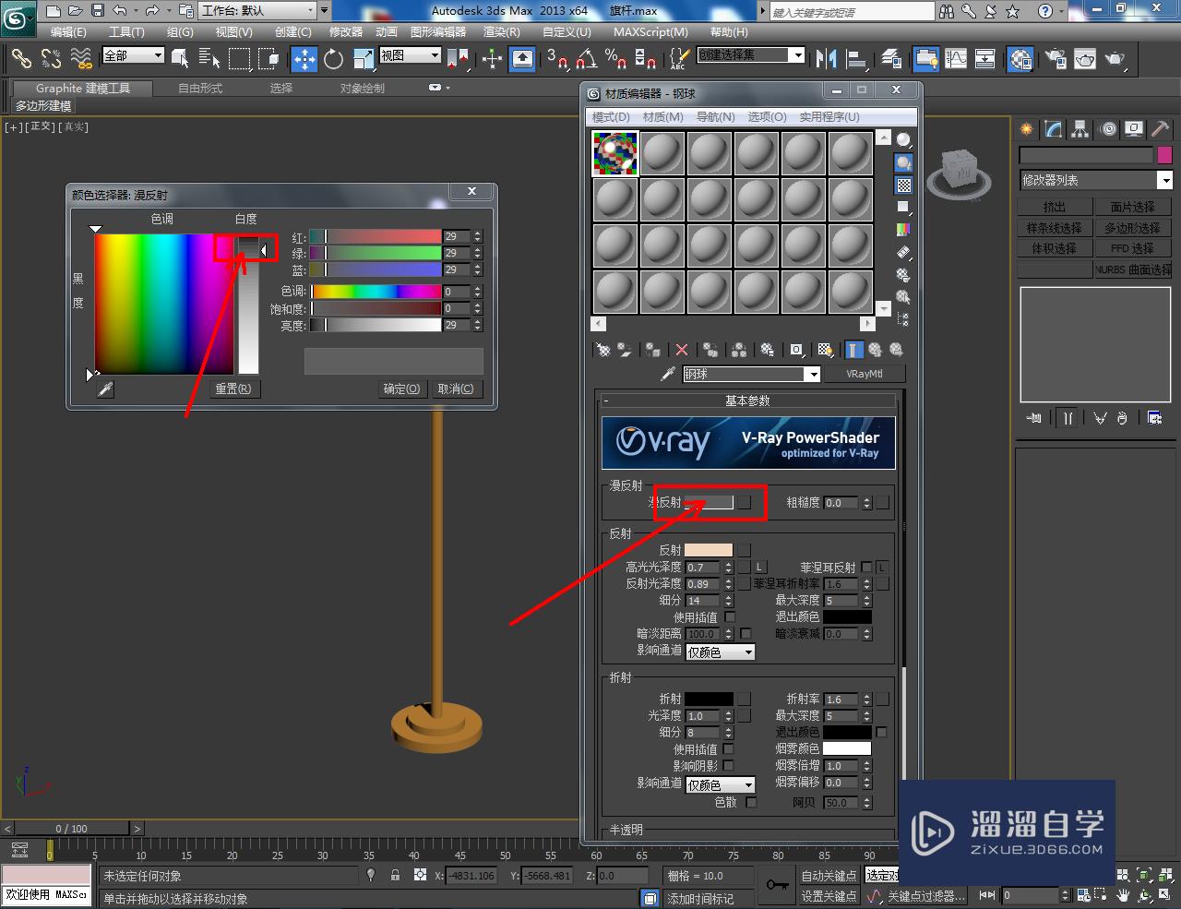This screenshot has width=1181, height=909.
Task: Toggle Angle Snap icon
Action: [586, 59]
